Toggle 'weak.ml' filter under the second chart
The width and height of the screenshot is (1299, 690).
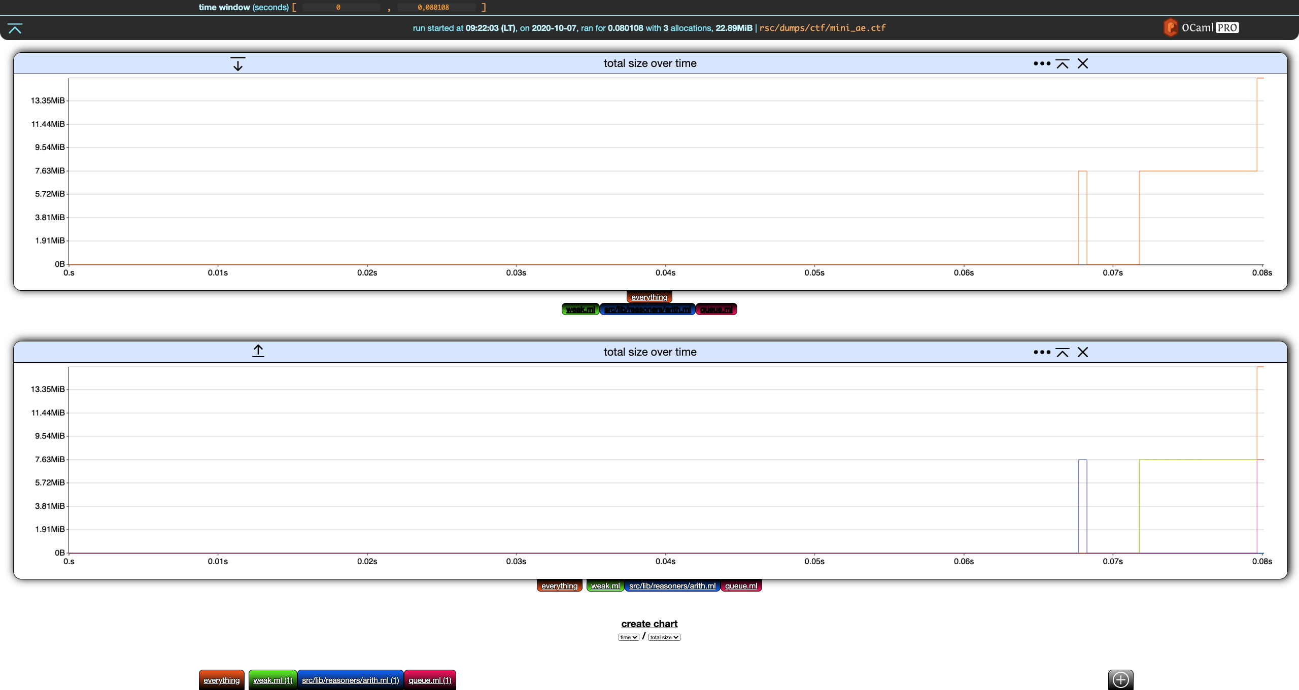(605, 586)
